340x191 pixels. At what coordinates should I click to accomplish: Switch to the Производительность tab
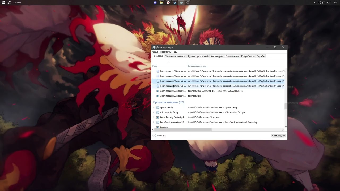pyautogui.click(x=175, y=56)
